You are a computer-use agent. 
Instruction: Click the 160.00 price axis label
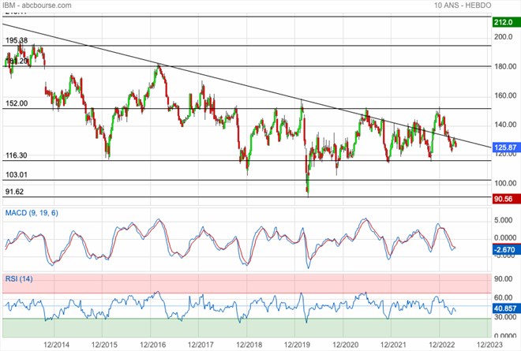coord(505,95)
